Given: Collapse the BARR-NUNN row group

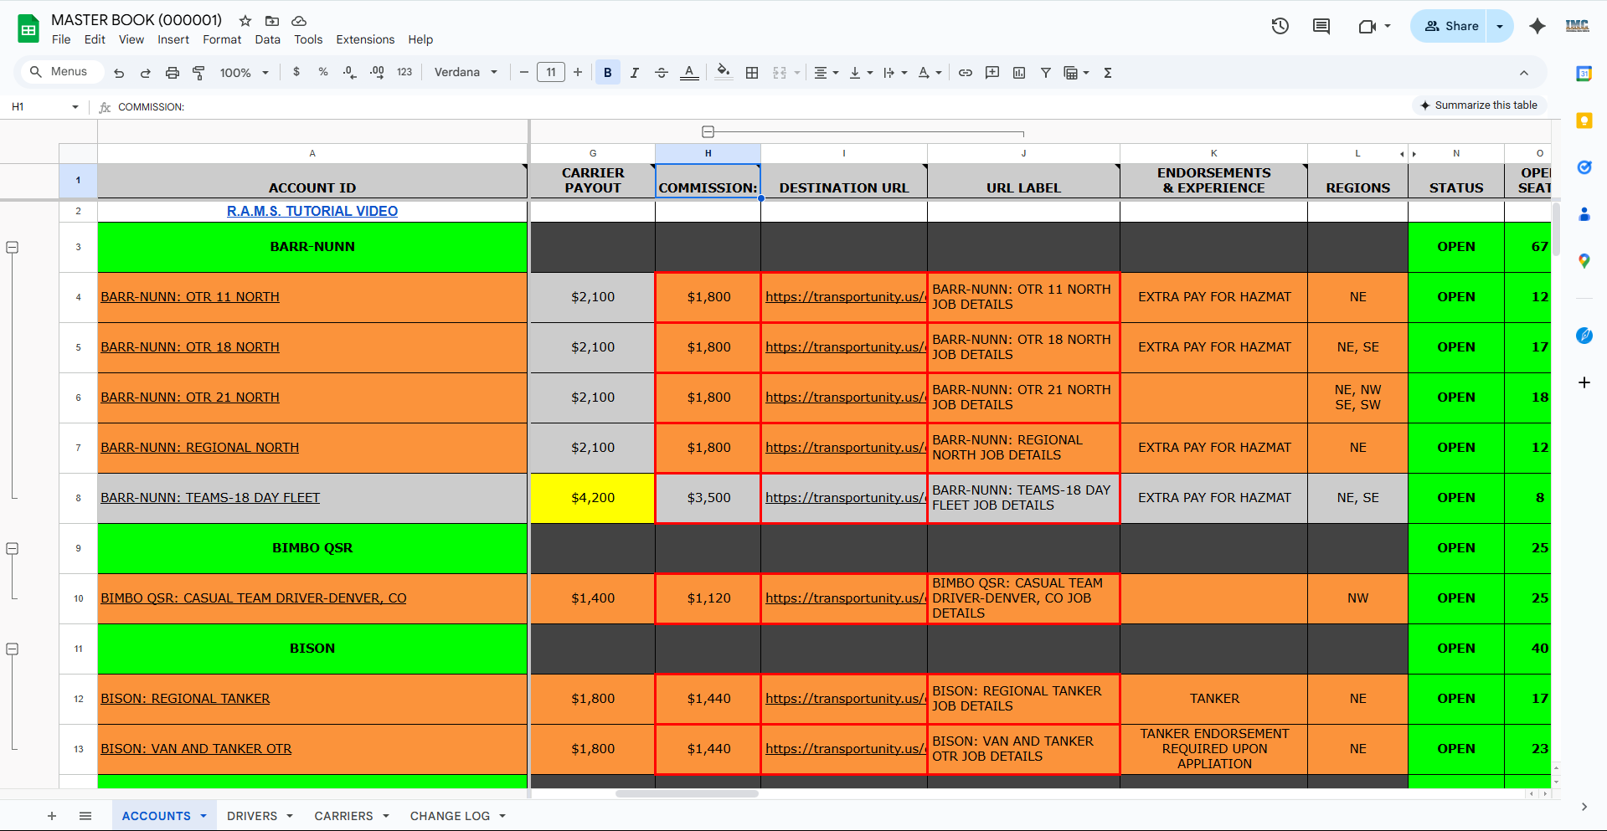Looking at the screenshot, I should tap(13, 248).
